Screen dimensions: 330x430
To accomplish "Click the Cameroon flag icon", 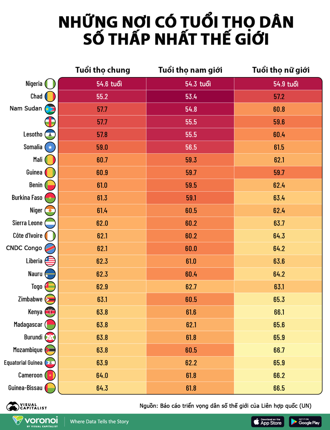I will (50, 375).
